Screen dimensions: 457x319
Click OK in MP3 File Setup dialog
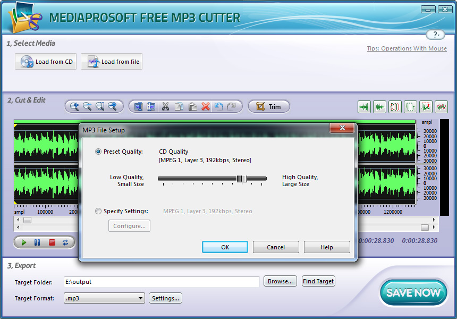pyautogui.click(x=225, y=247)
